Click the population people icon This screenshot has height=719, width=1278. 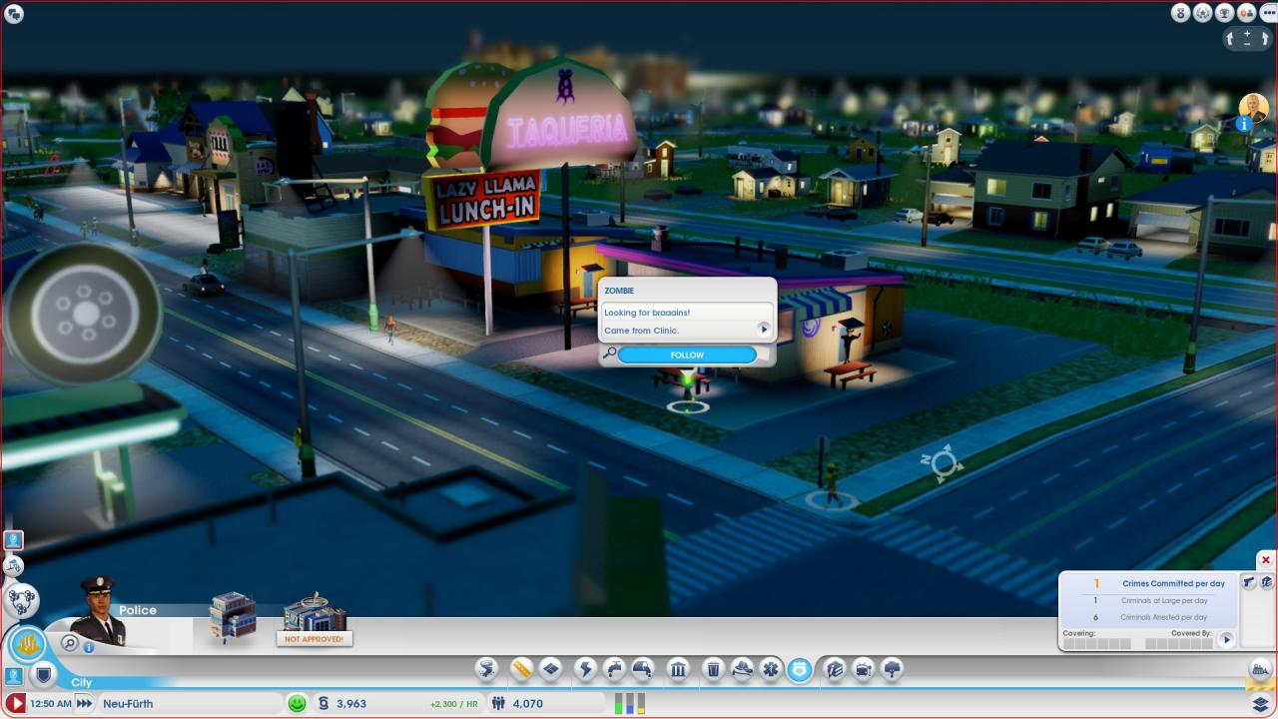[499, 703]
